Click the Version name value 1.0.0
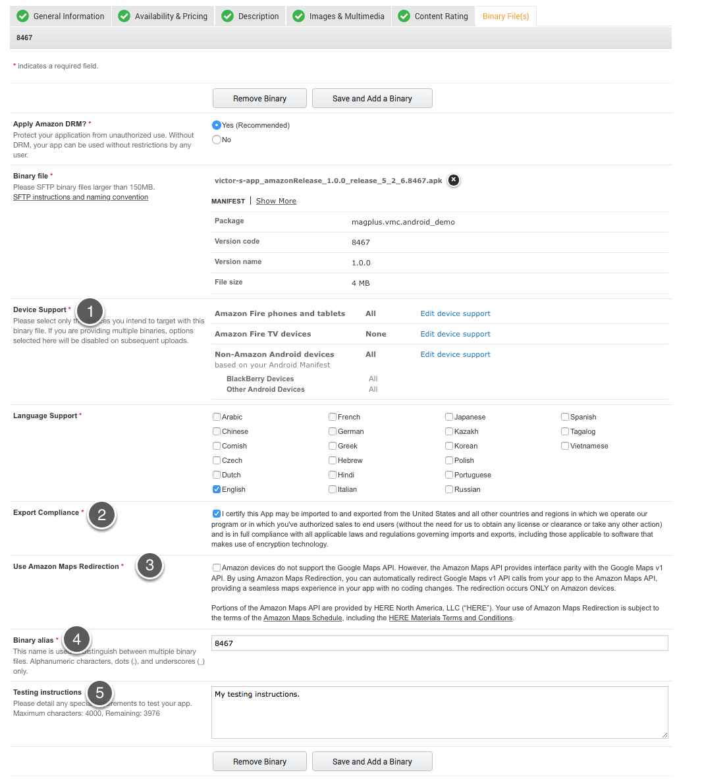 coord(361,263)
